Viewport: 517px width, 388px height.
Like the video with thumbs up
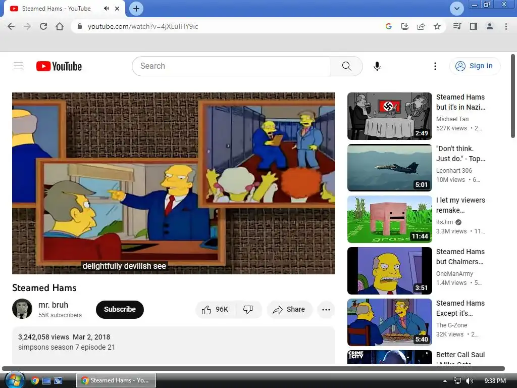[215, 310]
